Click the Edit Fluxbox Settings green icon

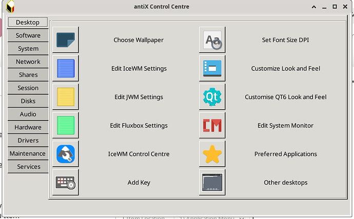[66, 125]
